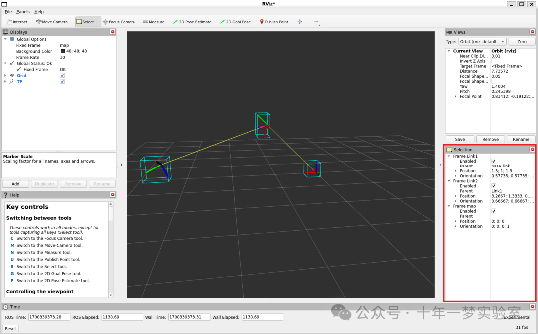The width and height of the screenshot is (538, 334).
Task: Collapse the Frame Link1 node
Action: pos(449,156)
